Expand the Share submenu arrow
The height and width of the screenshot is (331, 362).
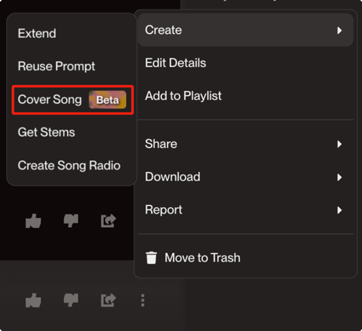pos(339,144)
